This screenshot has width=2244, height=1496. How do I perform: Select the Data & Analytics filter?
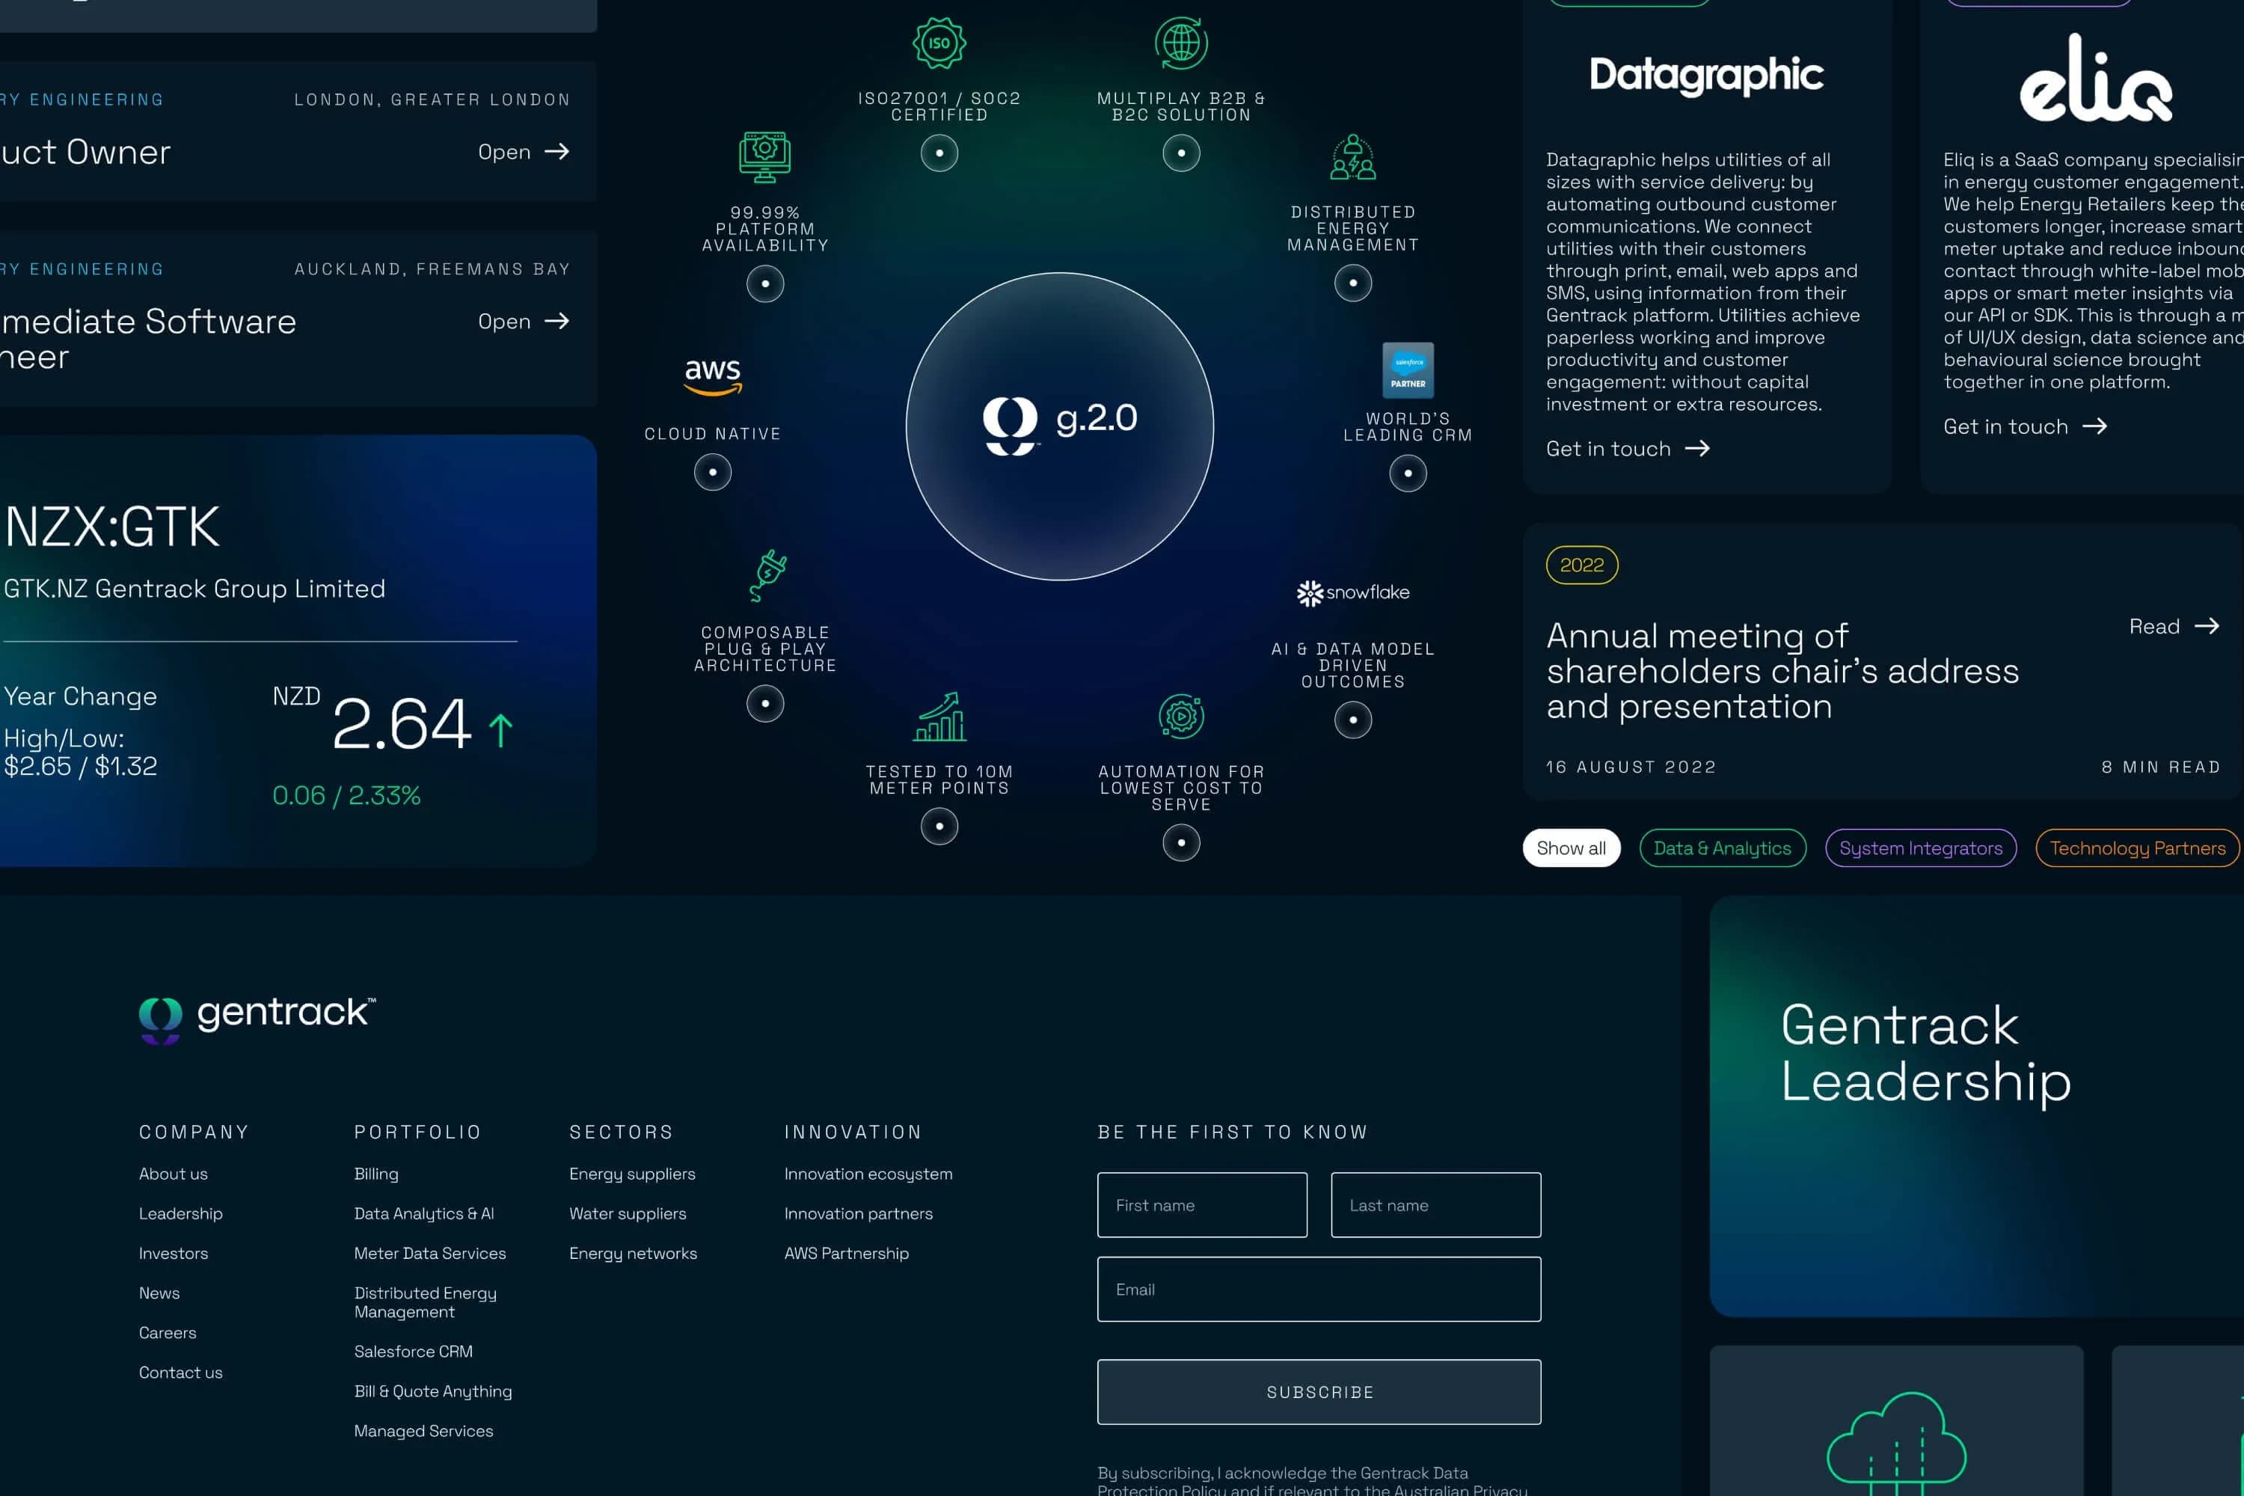(x=1722, y=848)
